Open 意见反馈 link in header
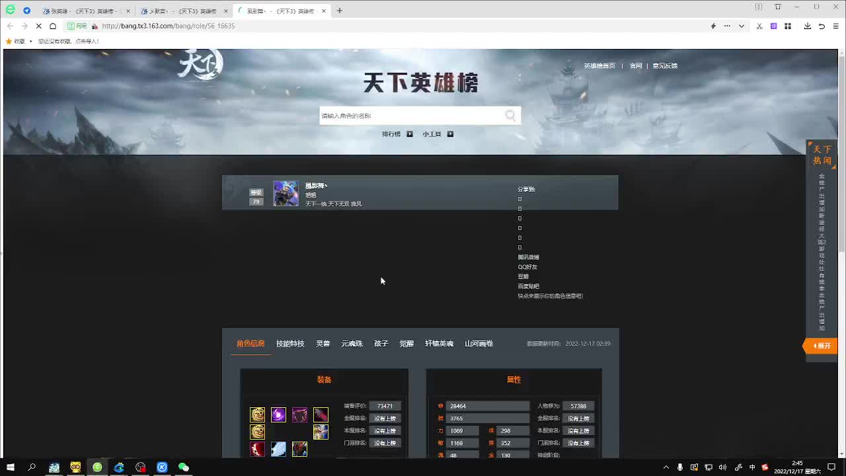The width and height of the screenshot is (846, 476). 665,66
